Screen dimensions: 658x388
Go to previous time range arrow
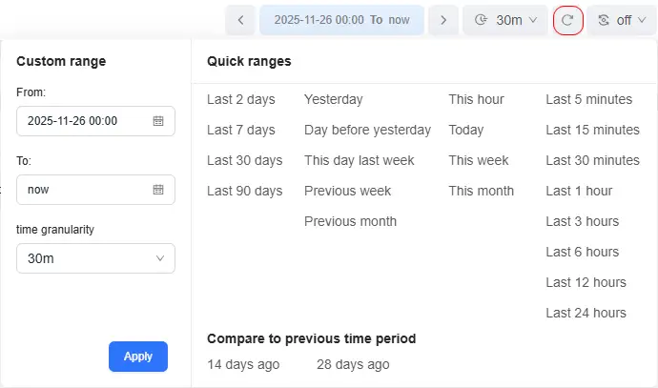tap(240, 19)
